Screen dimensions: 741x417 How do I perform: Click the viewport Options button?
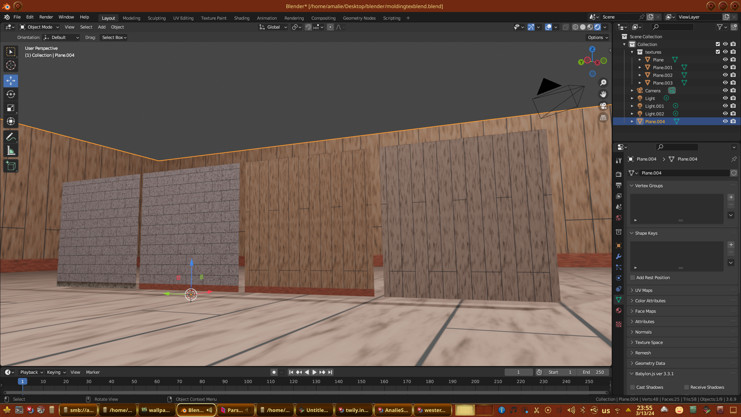[597, 37]
